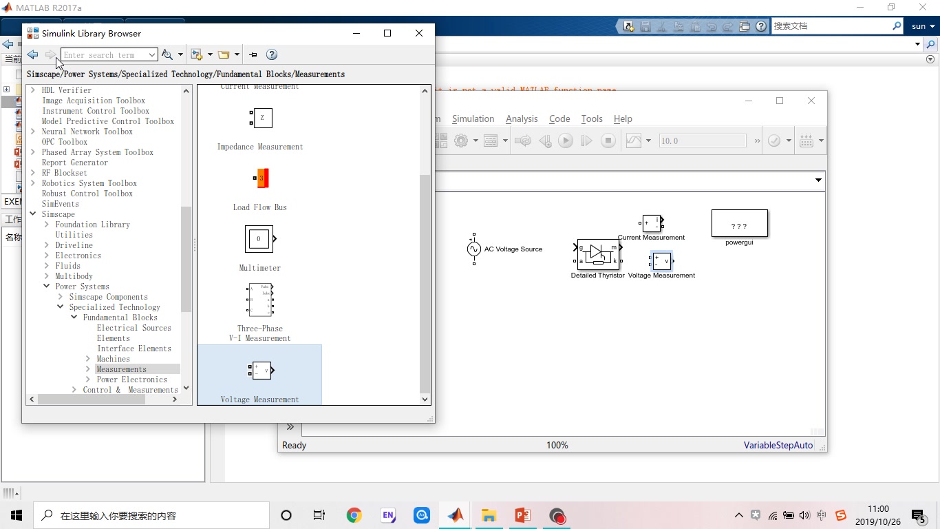The height and width of the screenshot is (529, 940).
Task: Select Elements in library tree
Action: tap(114, 338)
